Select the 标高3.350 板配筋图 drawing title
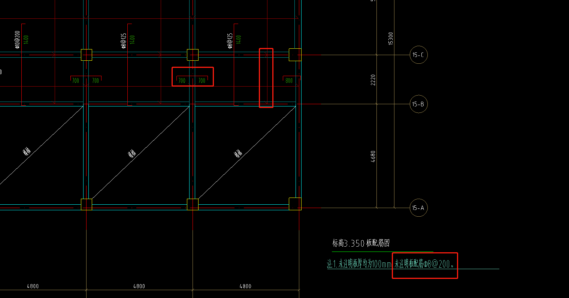 pos(361,243)
